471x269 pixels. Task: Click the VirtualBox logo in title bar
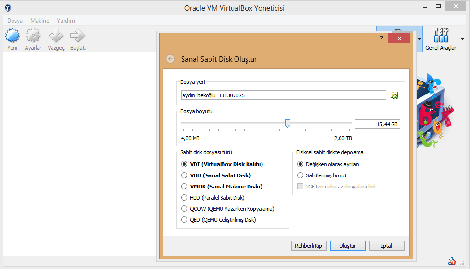tap(8, 8)
